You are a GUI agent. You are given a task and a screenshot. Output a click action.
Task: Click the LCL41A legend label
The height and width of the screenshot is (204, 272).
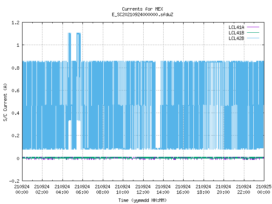[x=236, y=27]
